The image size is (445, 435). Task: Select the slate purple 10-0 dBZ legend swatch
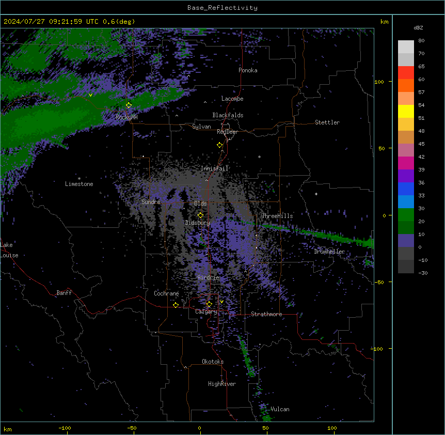click(x=406, y=241)
